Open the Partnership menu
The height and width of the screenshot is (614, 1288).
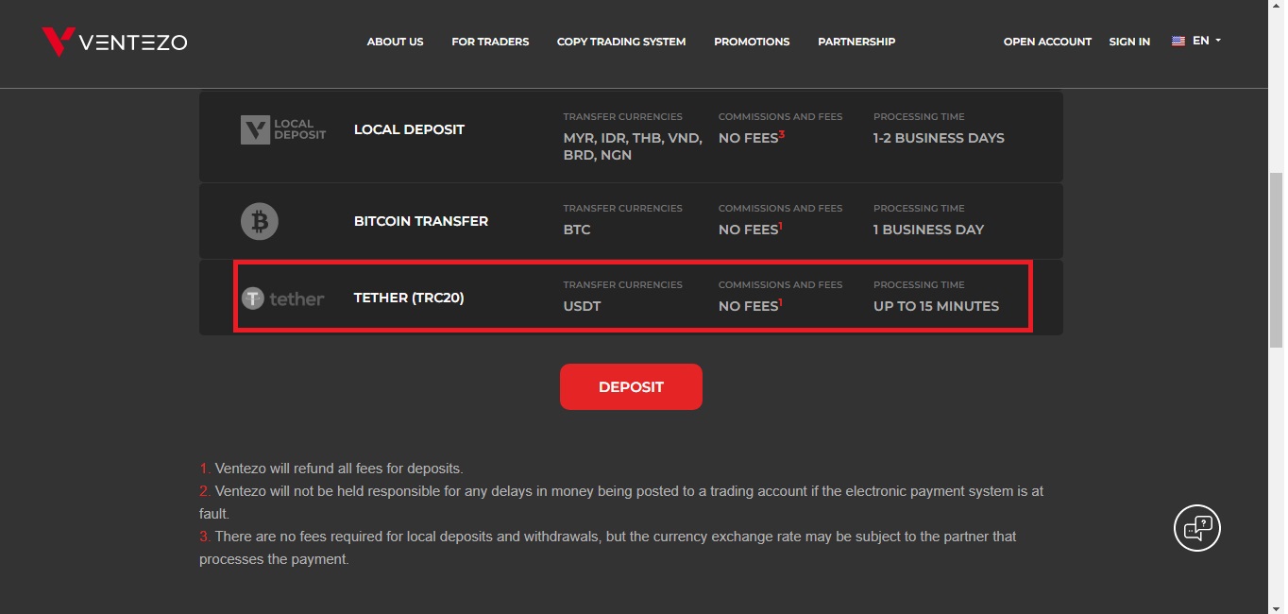[x=856, y=42]
